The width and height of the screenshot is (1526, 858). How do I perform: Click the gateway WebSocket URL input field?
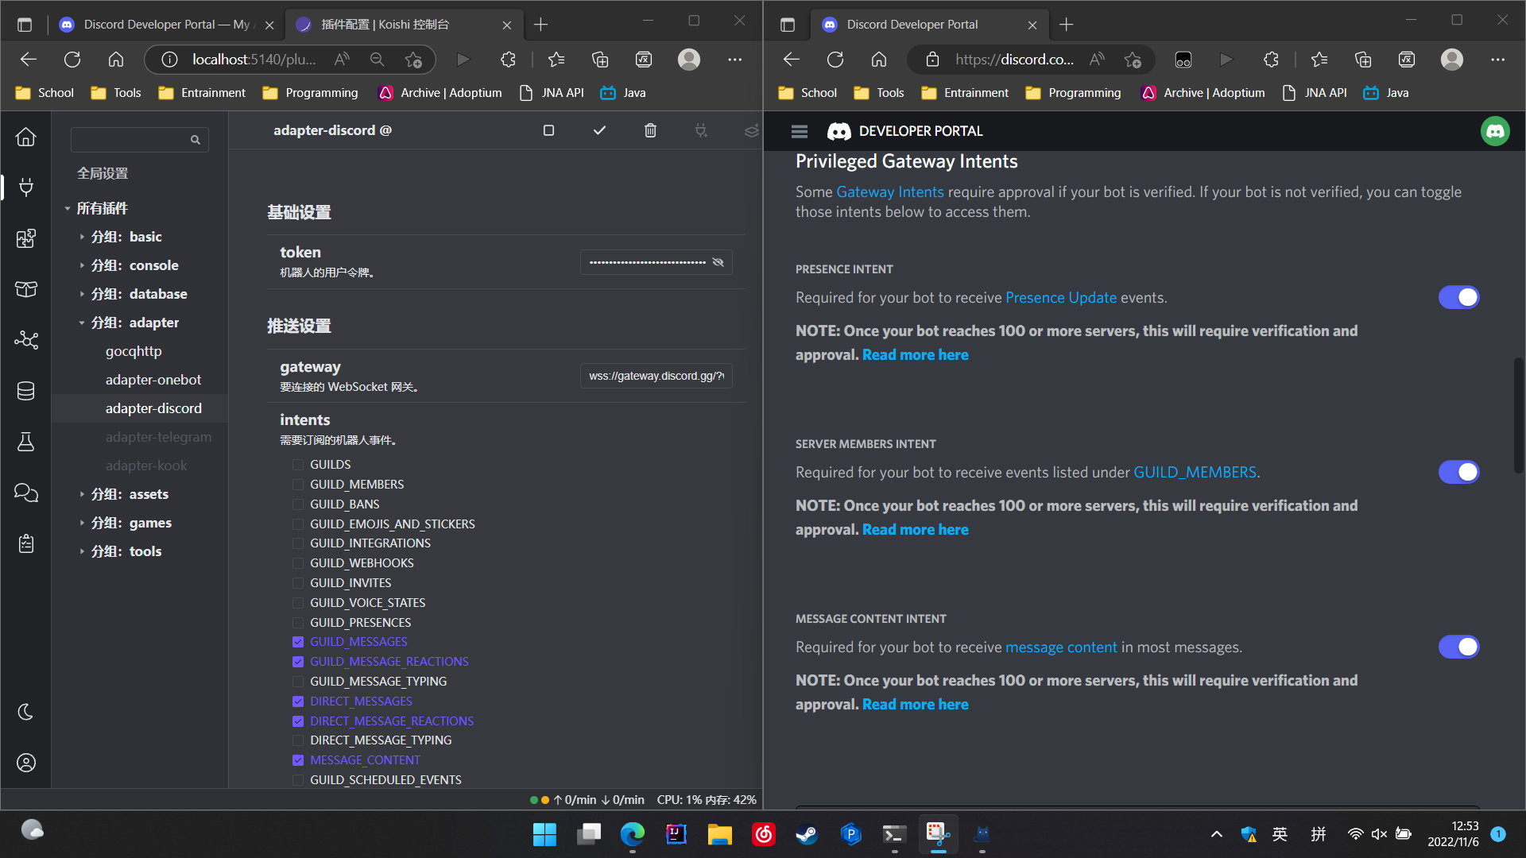coord(656,376)
